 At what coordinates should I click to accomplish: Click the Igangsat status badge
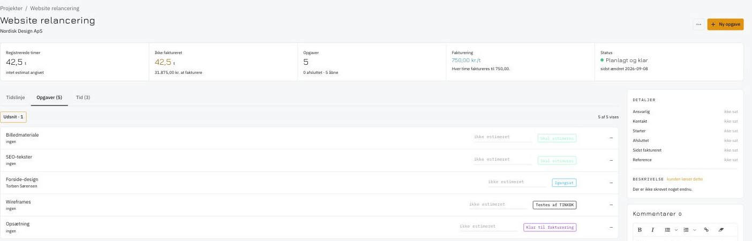[x=564, y=183]
